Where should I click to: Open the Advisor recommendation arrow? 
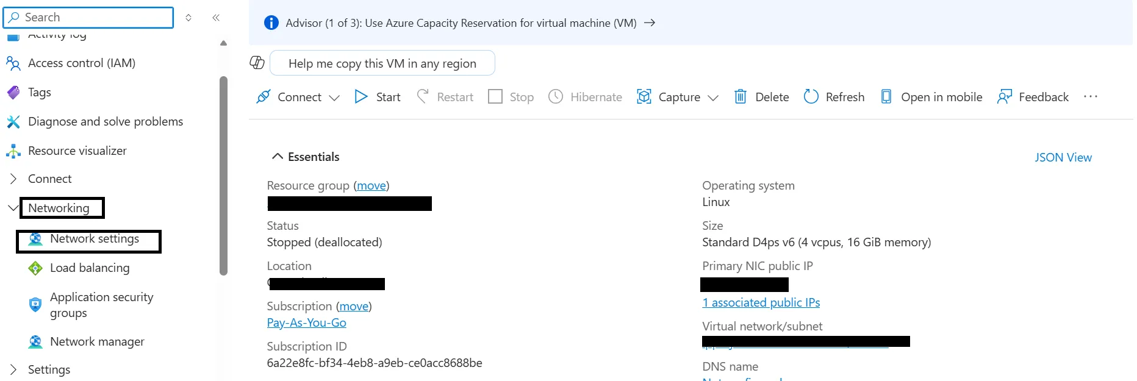point(650,23)
